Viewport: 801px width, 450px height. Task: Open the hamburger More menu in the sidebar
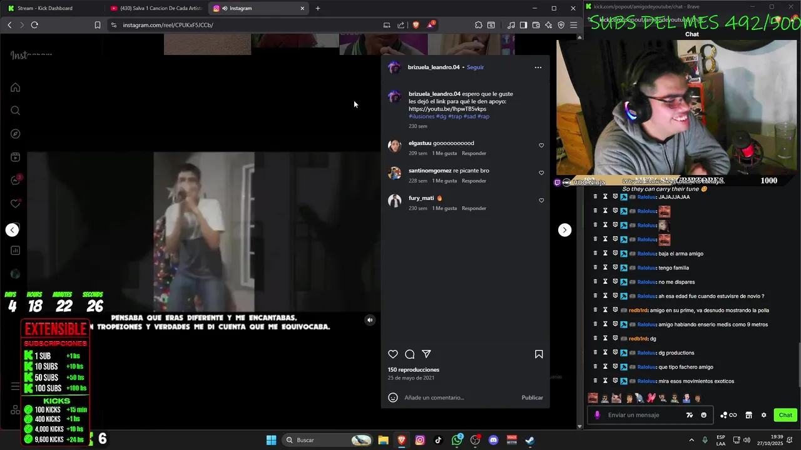[16, 386]
